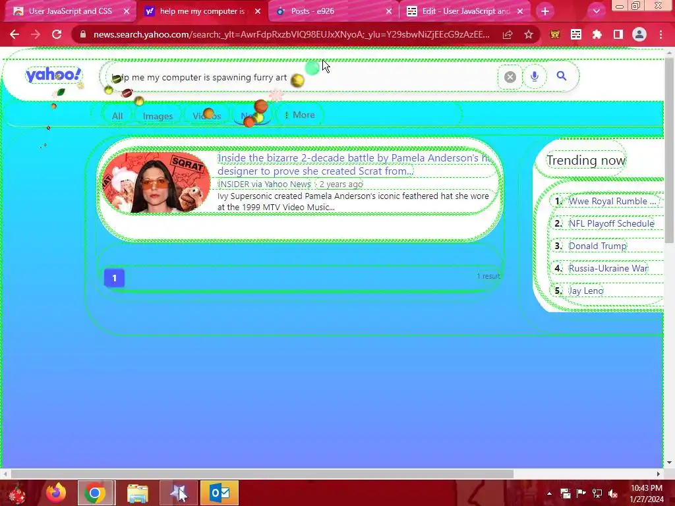Start voice search with microphone icon
The image size is (675, 506).
click(535, 76)
